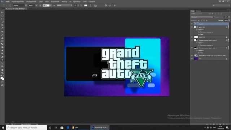Viewport: 231px width, 130px height.
Task: Select the Magic Wand tool
Action: click(x=2, y=22)
